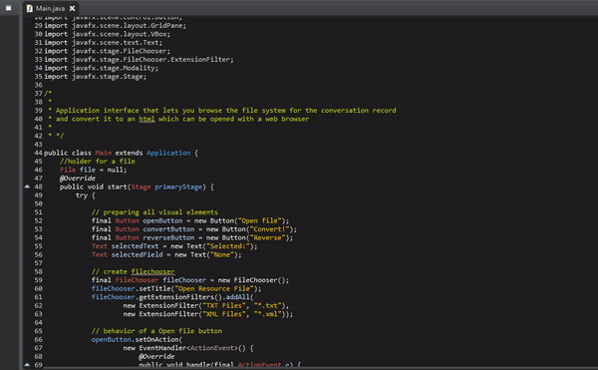This screenshot has height=370, width=598.
Task: Click 'File file = null;' declaration on line 46
Action: pos(93,170)
